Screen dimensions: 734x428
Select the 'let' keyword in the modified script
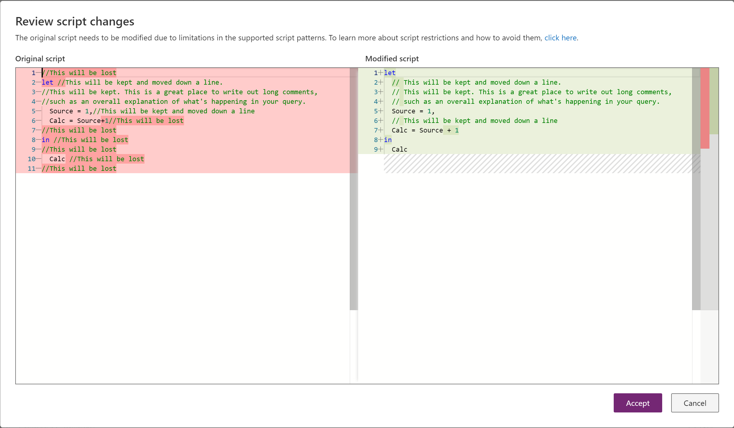click(389, 72)
